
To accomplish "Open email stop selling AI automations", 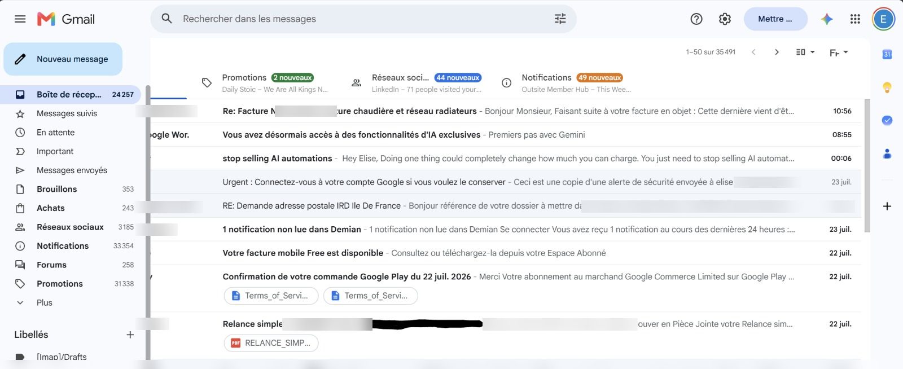I will [505, 159].
